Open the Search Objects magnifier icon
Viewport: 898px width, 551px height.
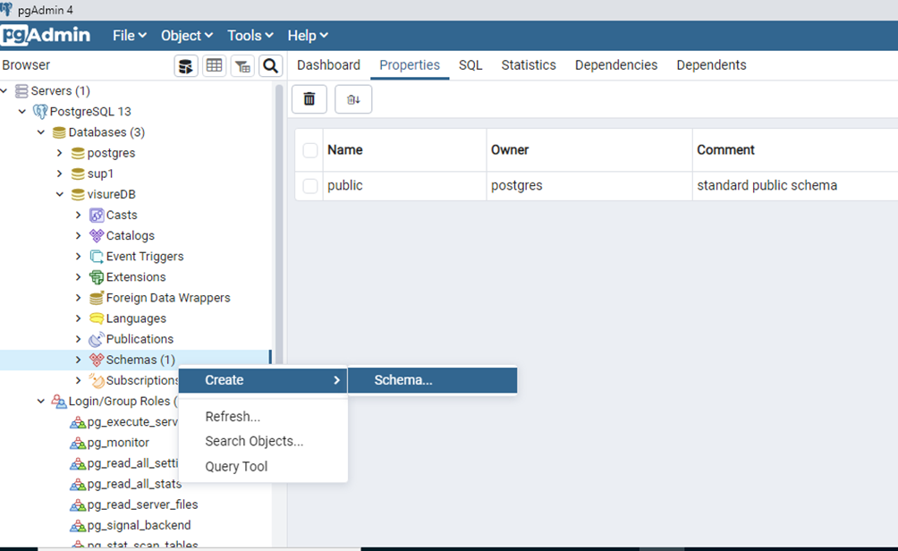[270, 66]
